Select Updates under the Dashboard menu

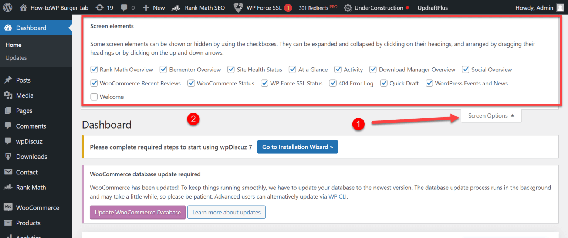point(17,57)
